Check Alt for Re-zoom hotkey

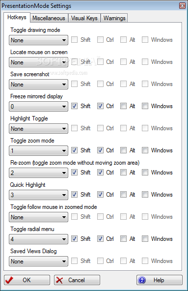pos(123,173)
